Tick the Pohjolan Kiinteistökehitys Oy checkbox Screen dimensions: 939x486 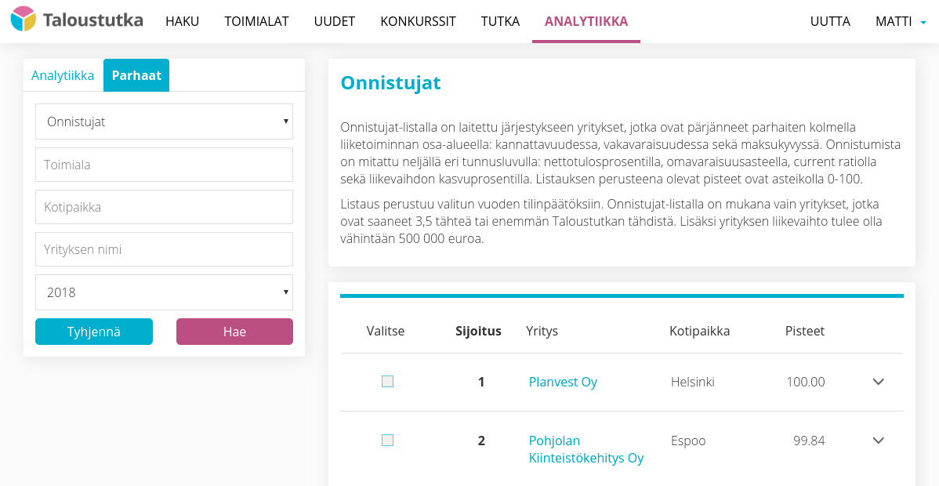[387, 441]
